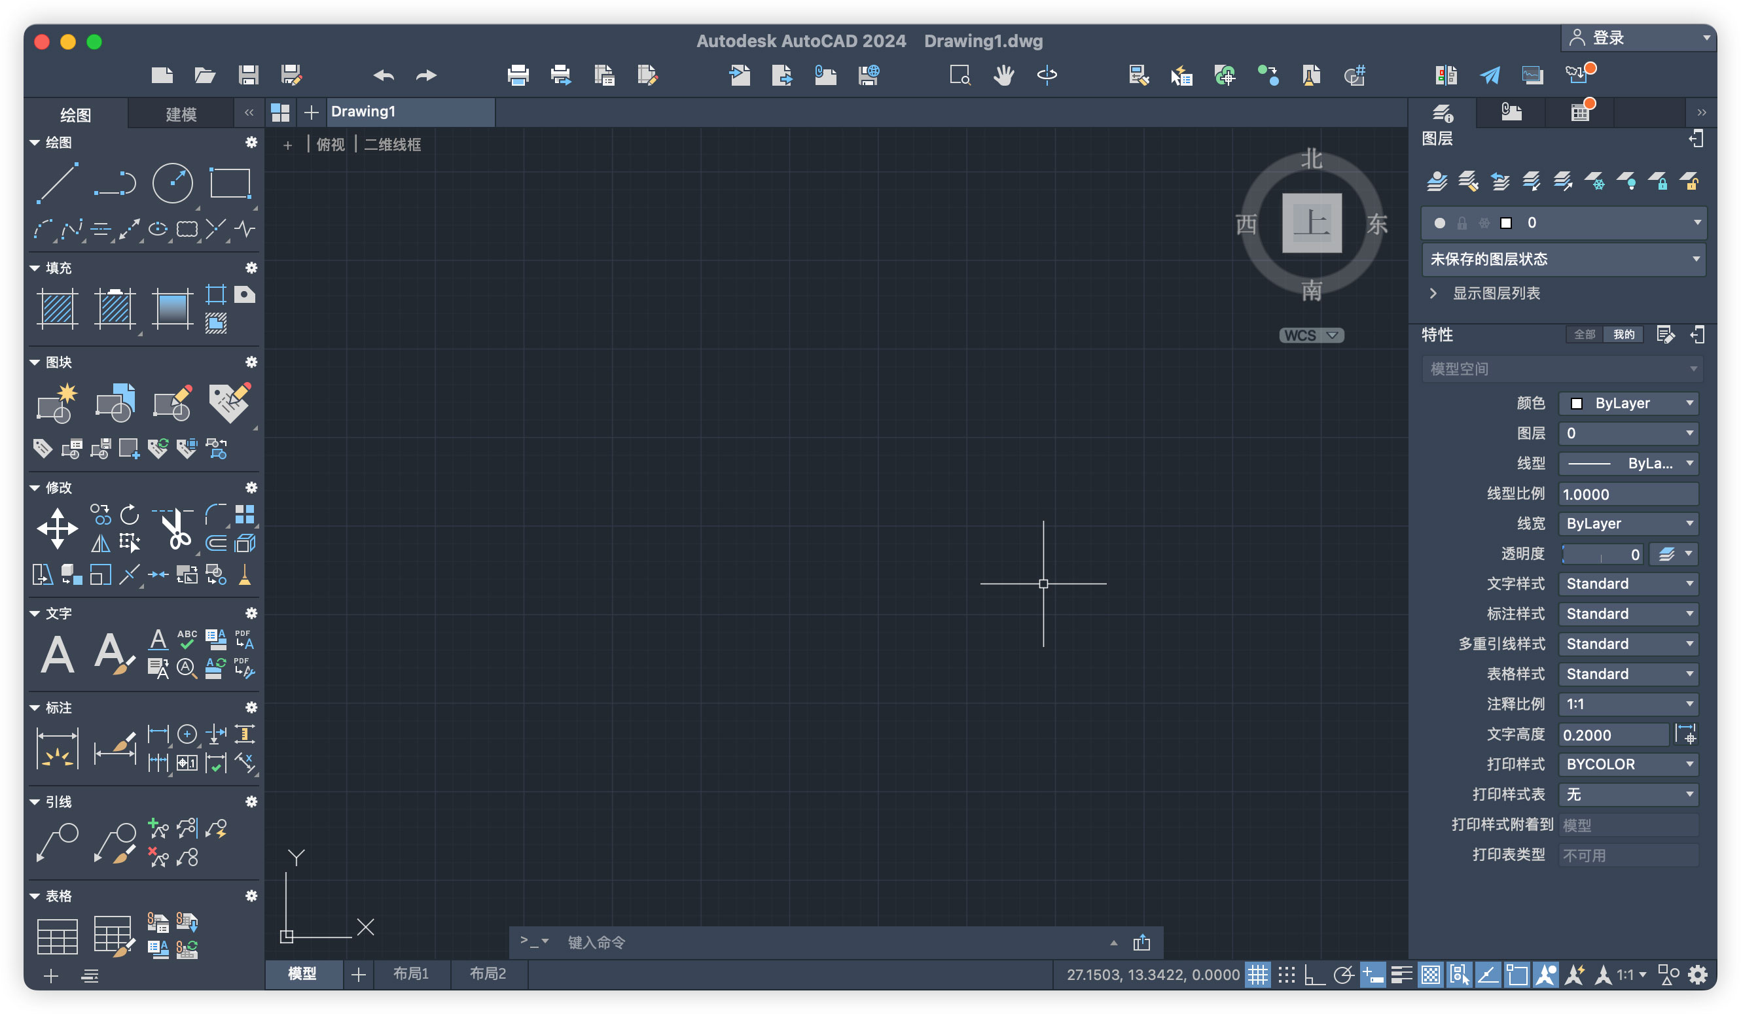Click the Plot printer icon
The image size is (1741, 1014).
click(x=518, y=75)
